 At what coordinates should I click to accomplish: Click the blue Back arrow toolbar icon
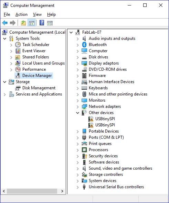(x=5, y=23)
